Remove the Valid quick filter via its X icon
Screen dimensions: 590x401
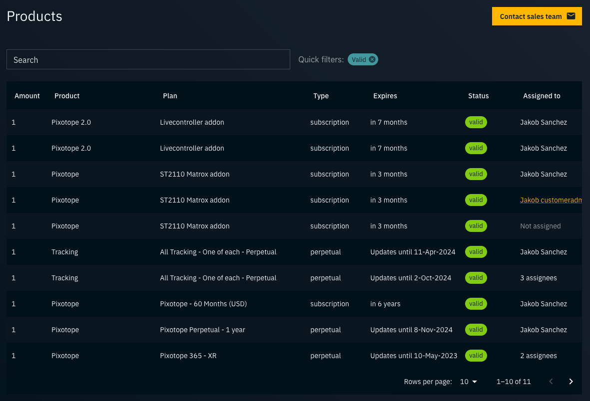pyautogui.click(x=372, y=59)
